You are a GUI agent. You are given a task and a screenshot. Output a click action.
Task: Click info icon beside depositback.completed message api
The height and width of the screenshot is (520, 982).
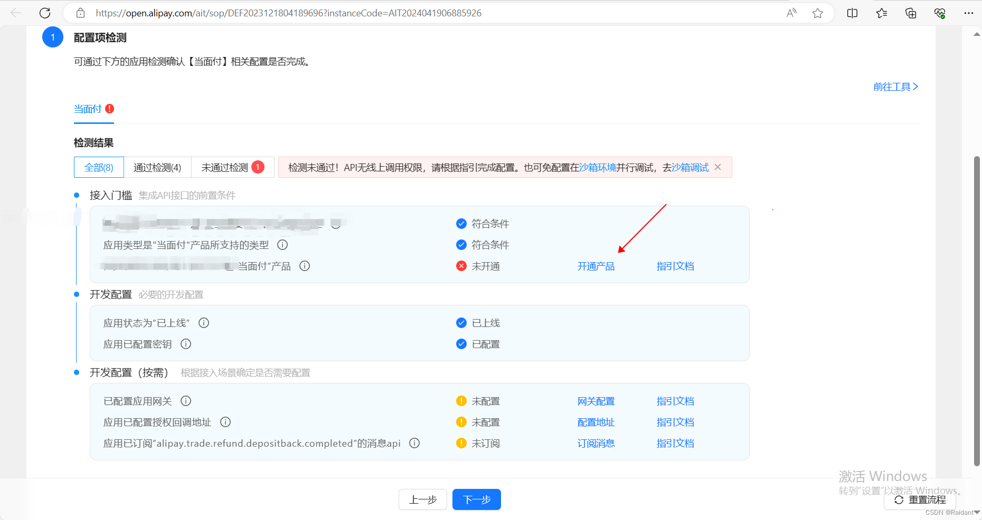[414, 443]
